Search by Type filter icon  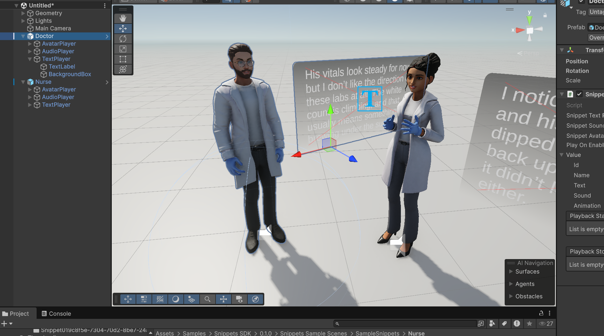tap(492, 324)
